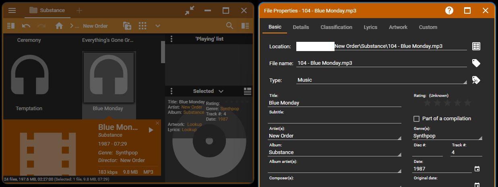Open search in the file browser

pos(229,26)
